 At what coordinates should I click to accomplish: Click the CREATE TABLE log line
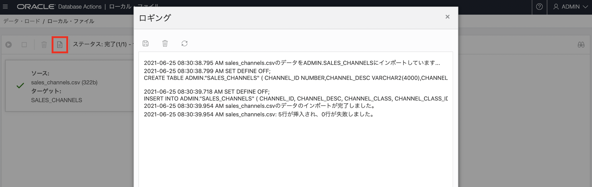point(296,78)
